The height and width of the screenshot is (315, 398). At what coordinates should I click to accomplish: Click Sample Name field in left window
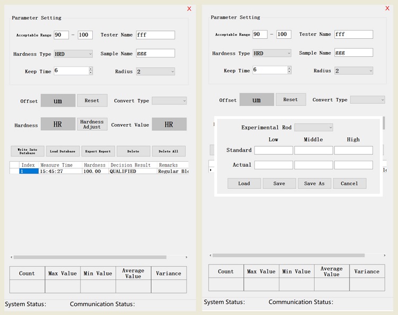click(155, 53)
